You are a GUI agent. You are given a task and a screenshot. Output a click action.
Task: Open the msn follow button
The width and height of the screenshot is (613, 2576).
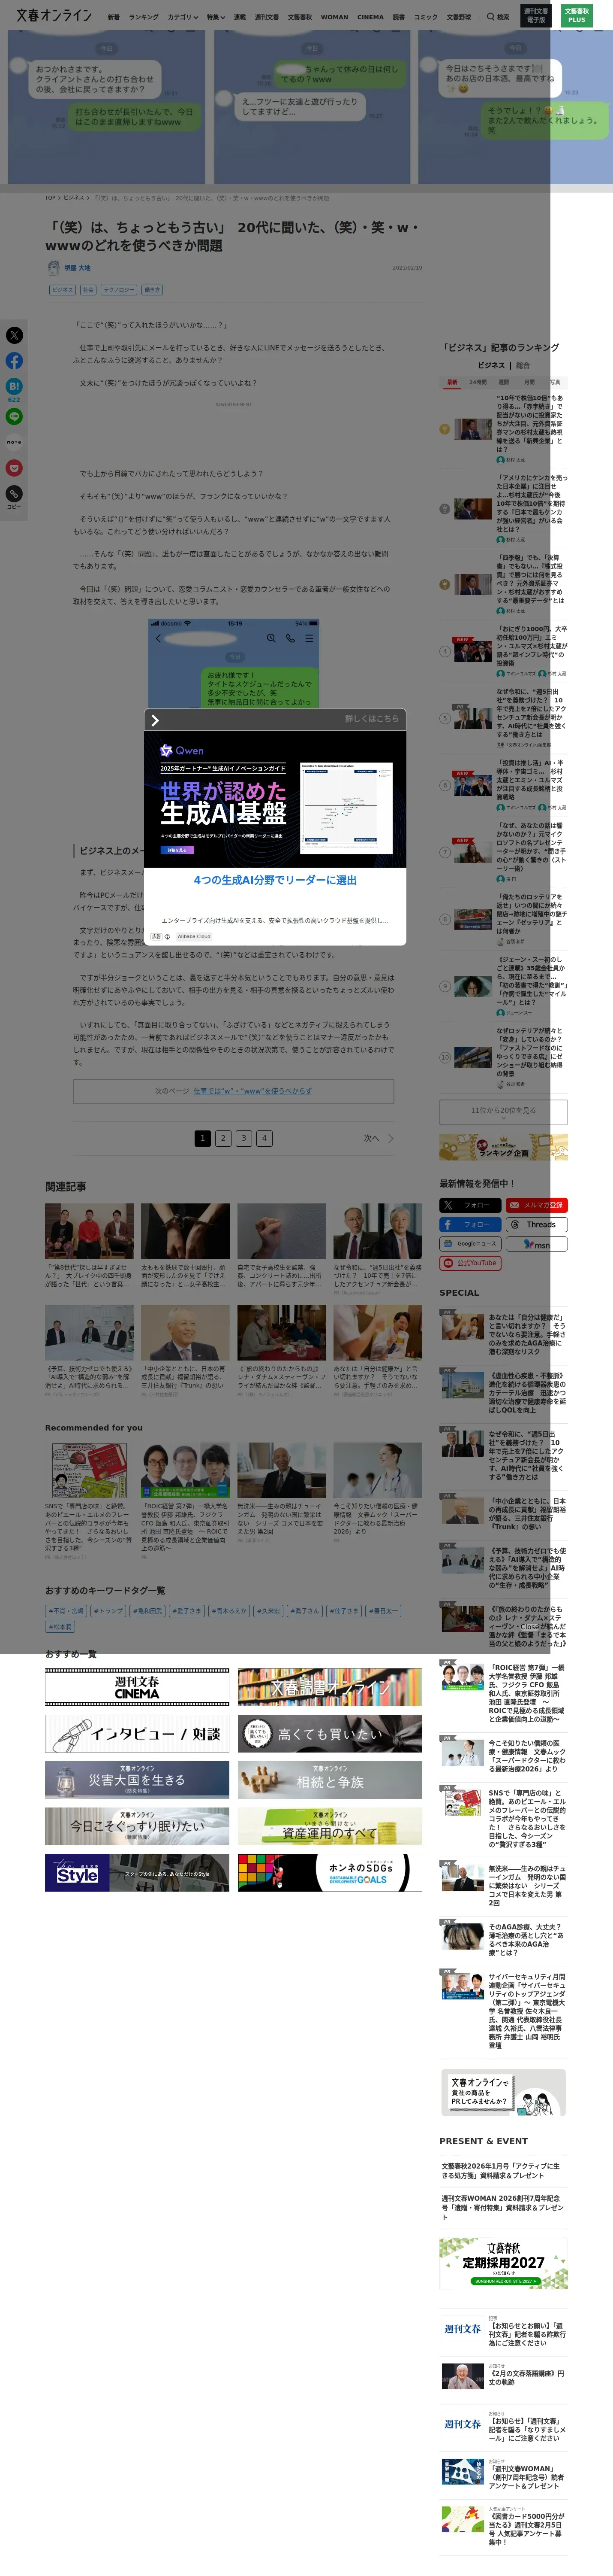536,1244
